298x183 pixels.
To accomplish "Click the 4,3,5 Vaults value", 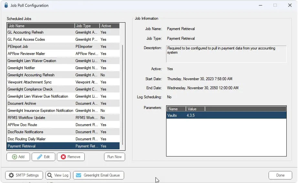I will coord(191,115).
